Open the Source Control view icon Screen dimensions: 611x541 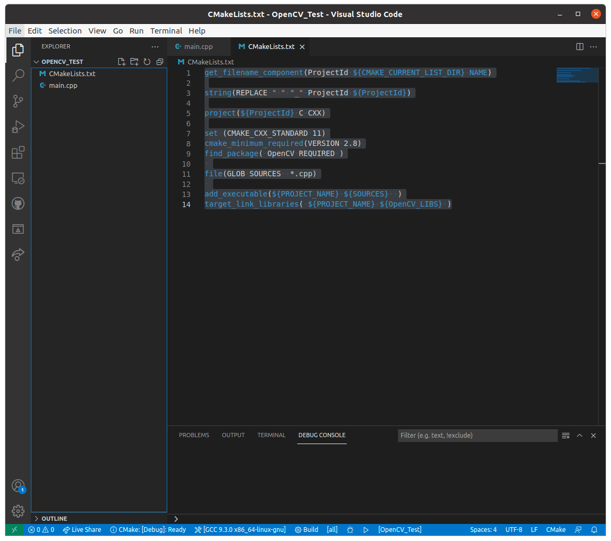18,101
